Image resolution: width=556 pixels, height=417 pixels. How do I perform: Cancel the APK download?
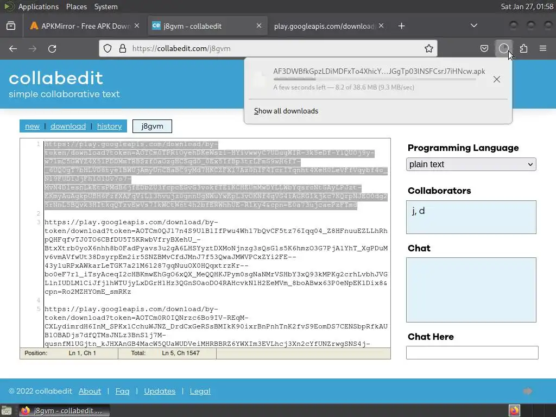(x=497, y=79)
